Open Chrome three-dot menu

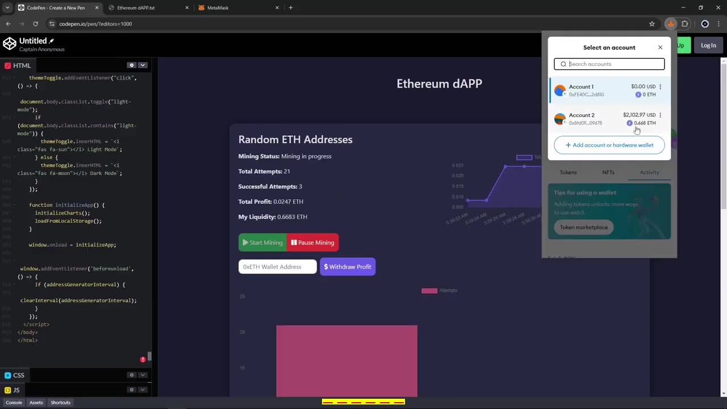(x=718, y=24)
